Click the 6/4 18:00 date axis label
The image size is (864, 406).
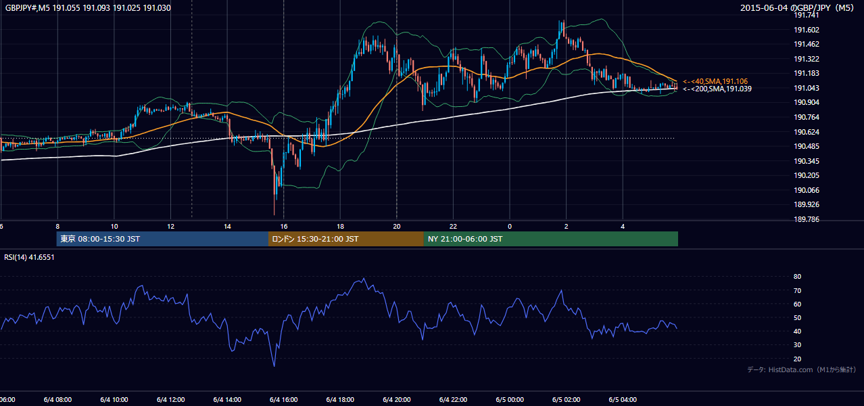coord(340,400)
